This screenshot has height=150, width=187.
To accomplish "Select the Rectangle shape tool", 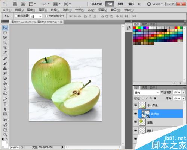I will point(5,114).
